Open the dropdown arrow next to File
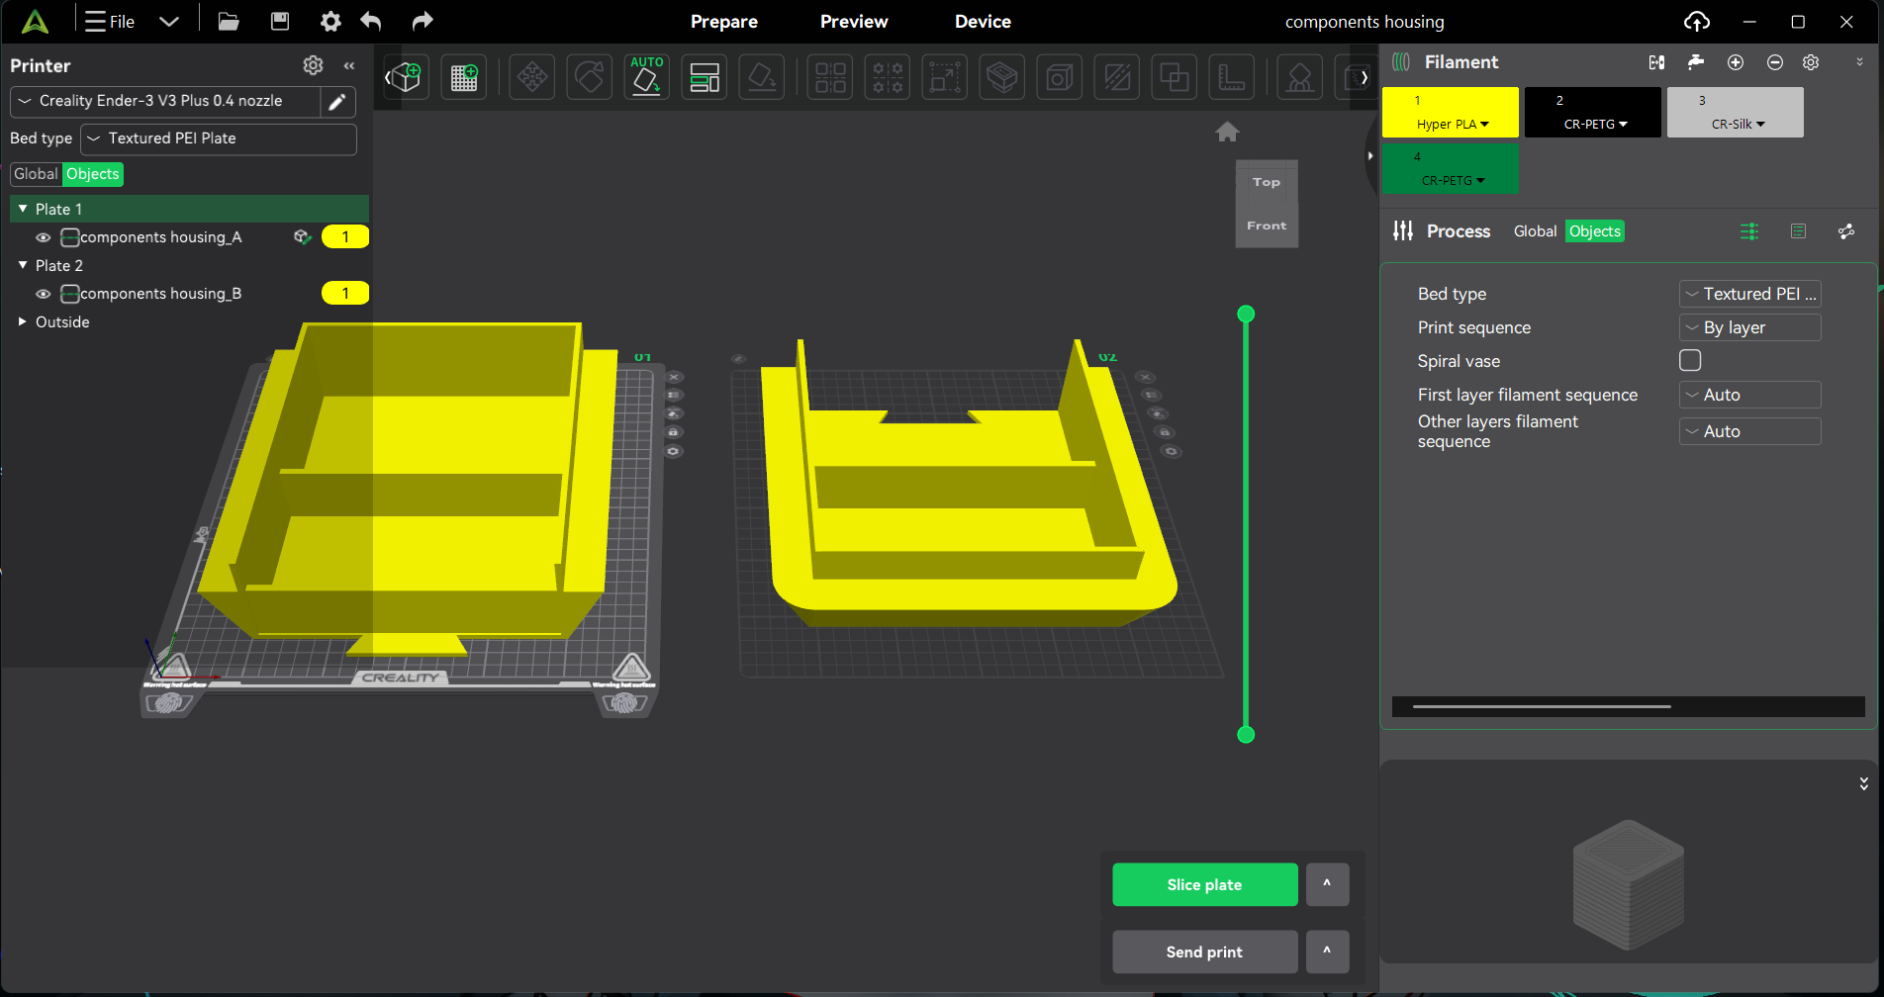The width and height of the screenshot is (1884, 997). tap(169, 22)
